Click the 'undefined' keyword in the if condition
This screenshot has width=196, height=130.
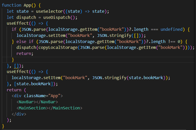coord(172,29)
